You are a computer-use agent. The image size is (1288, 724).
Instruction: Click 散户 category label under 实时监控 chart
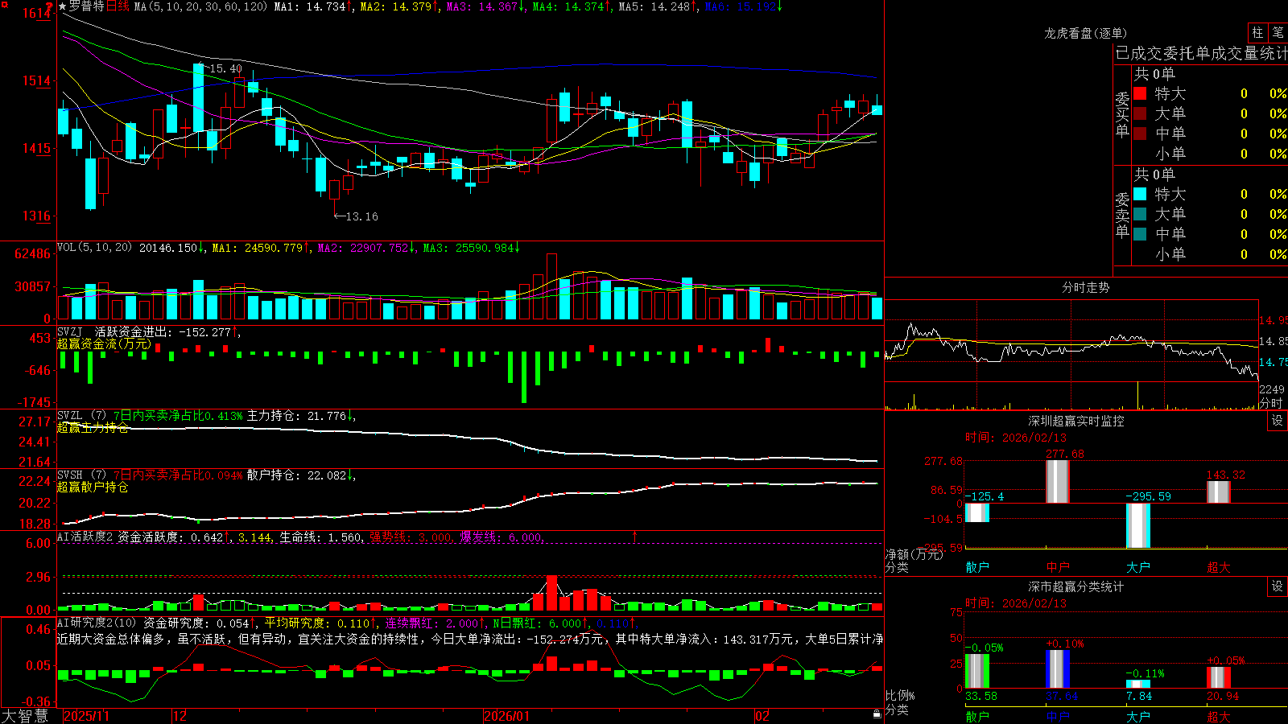pos(977,567)
